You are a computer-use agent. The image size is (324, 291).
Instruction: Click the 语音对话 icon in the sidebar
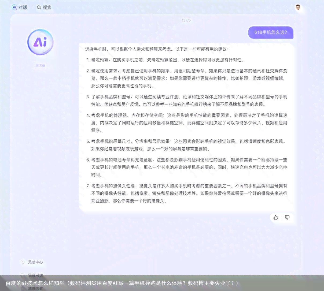tap(23, 275)
